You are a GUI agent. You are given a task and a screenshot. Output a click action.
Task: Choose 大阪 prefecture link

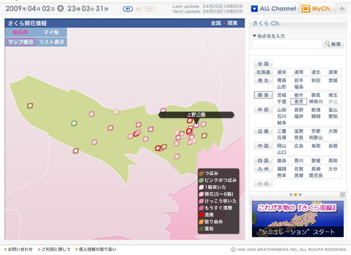point(333,131)
